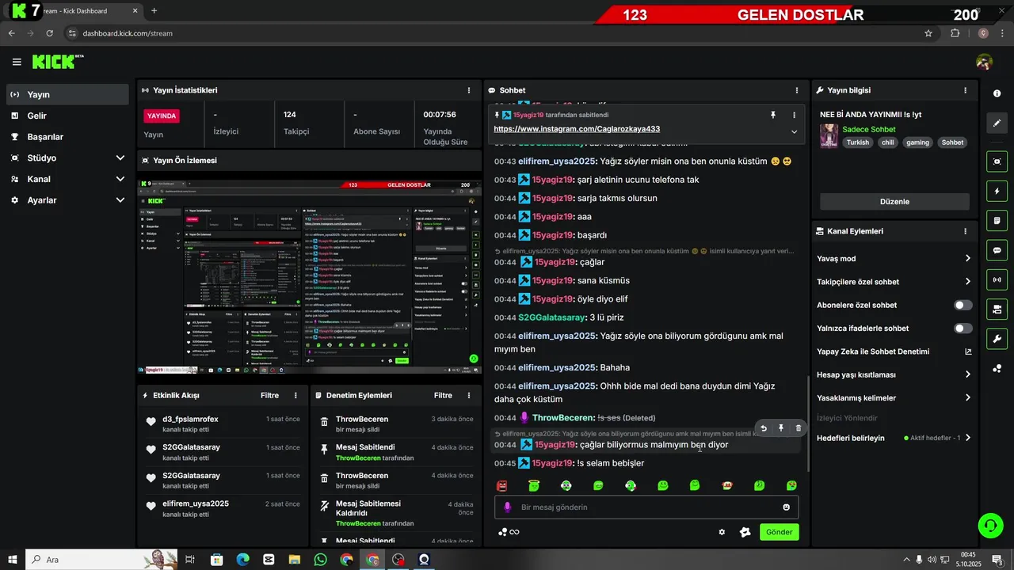Open Yapay Zeka ile Sohbet Denetimi link
The height and width of the screenshot is (570, 1014).
pyautogui.click(x=894, y=351)
